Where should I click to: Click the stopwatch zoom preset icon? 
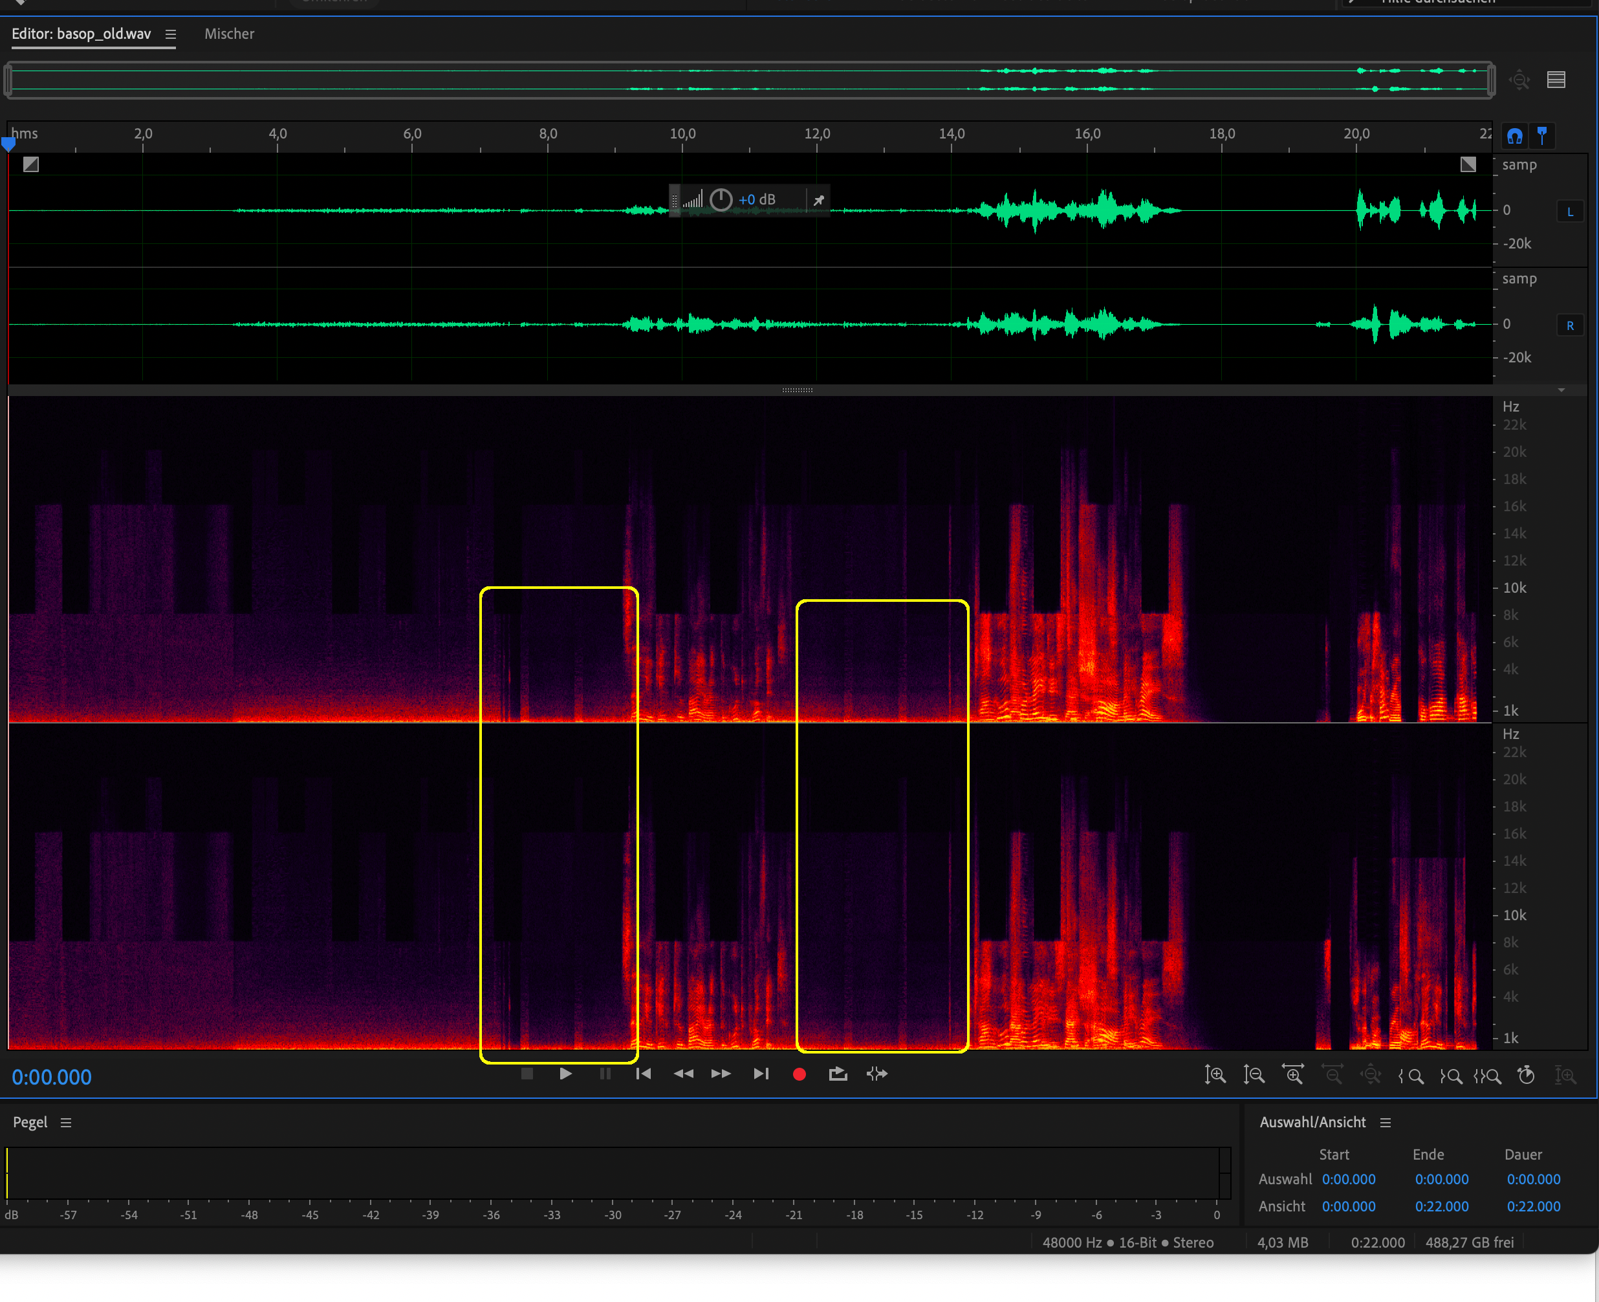(1525, 1075)
